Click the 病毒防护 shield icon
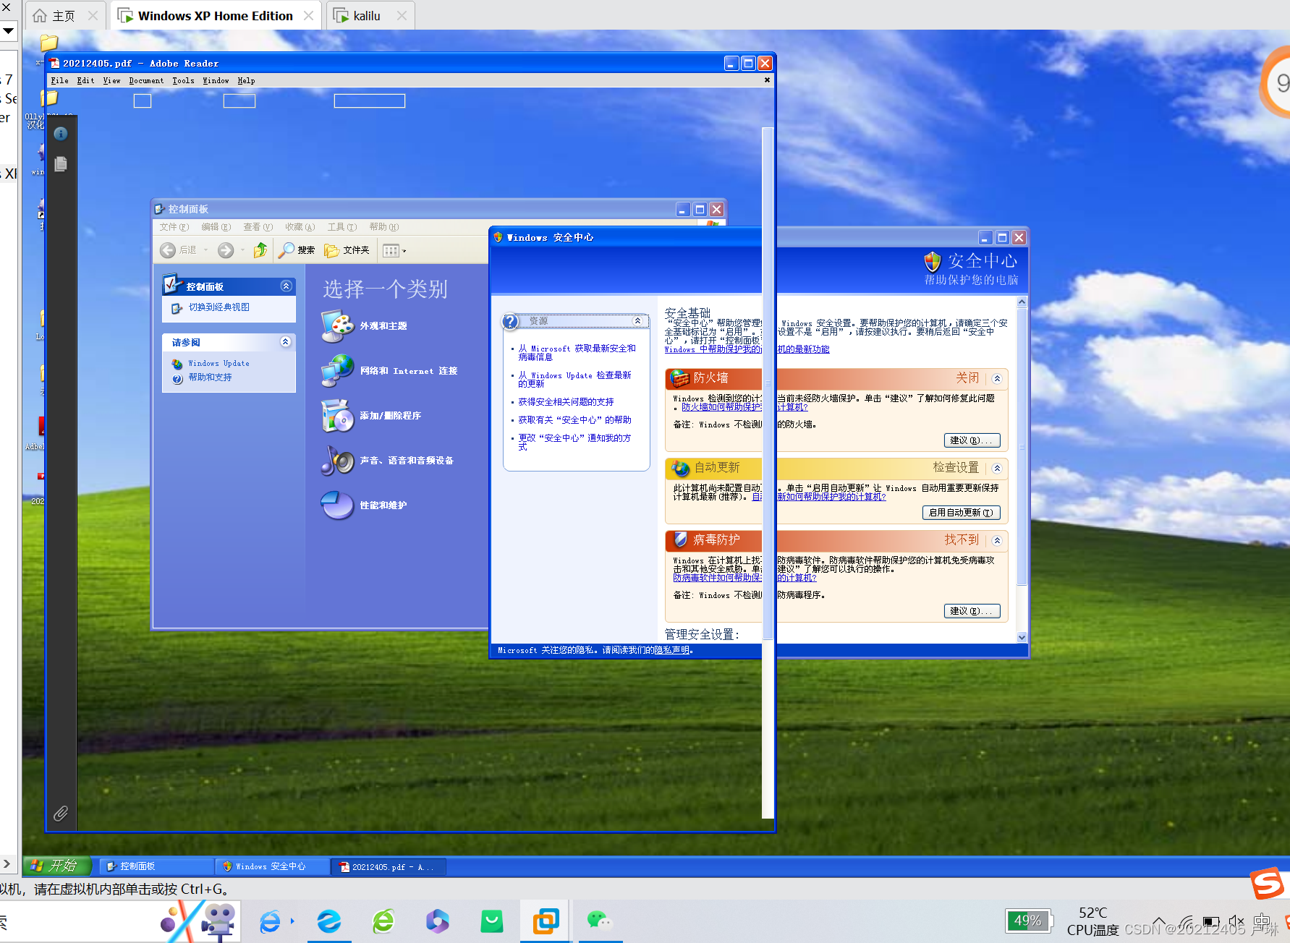This screenshot has width=1290, height=943. [x=680, y=539]
